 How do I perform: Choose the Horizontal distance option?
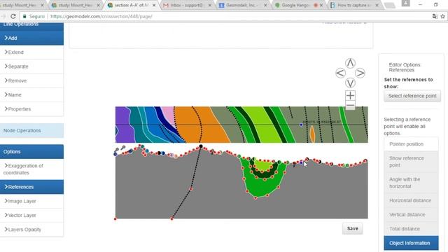point(411,201)
